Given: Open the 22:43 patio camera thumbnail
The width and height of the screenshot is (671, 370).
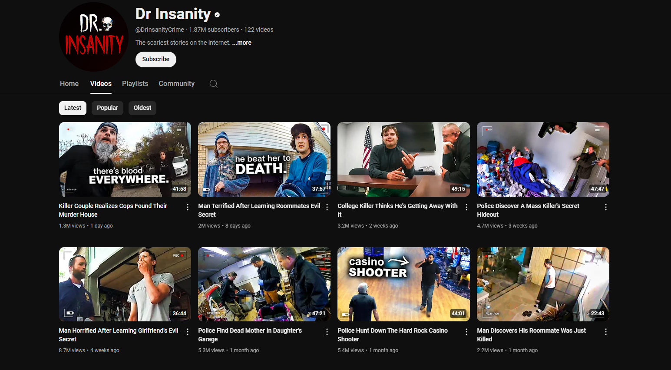Looking at the screenshot, I should pos(543,284).
